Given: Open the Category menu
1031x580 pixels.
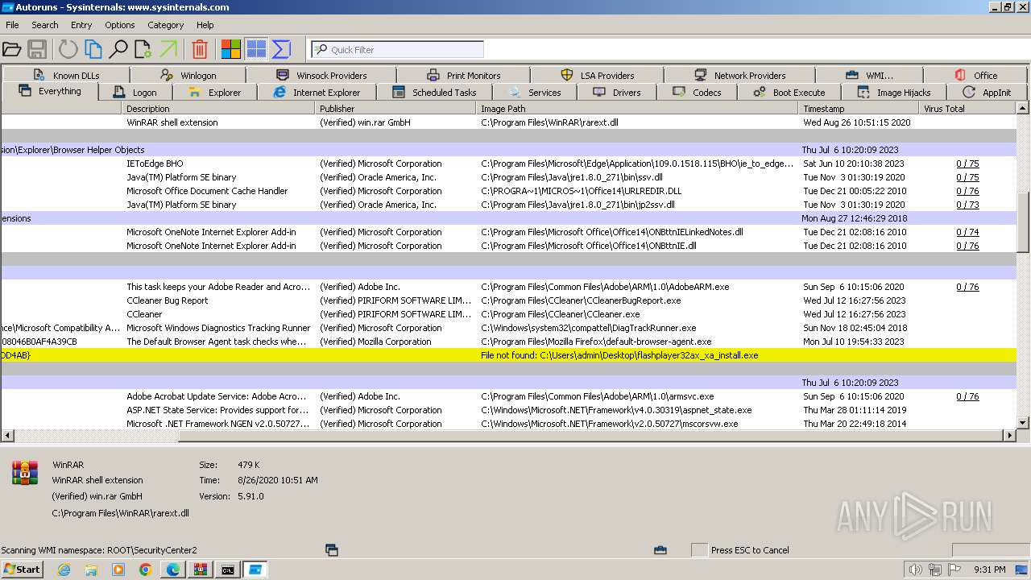Looking at the screenshot, I should click(166, 25).
